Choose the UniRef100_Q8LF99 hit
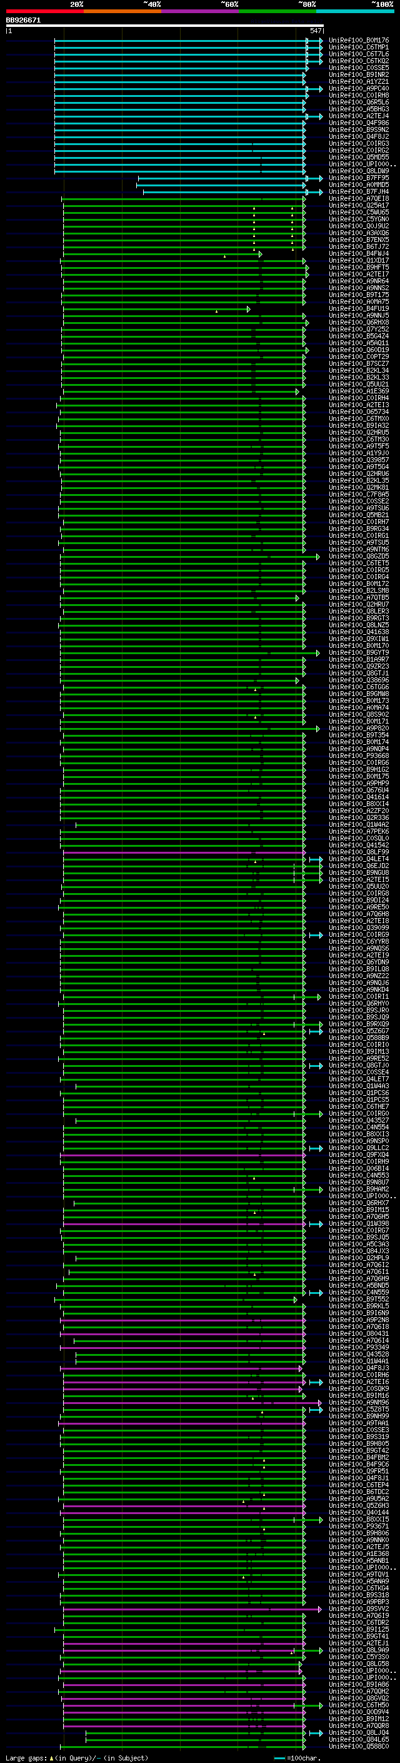400x1763 pixels. 358,853
